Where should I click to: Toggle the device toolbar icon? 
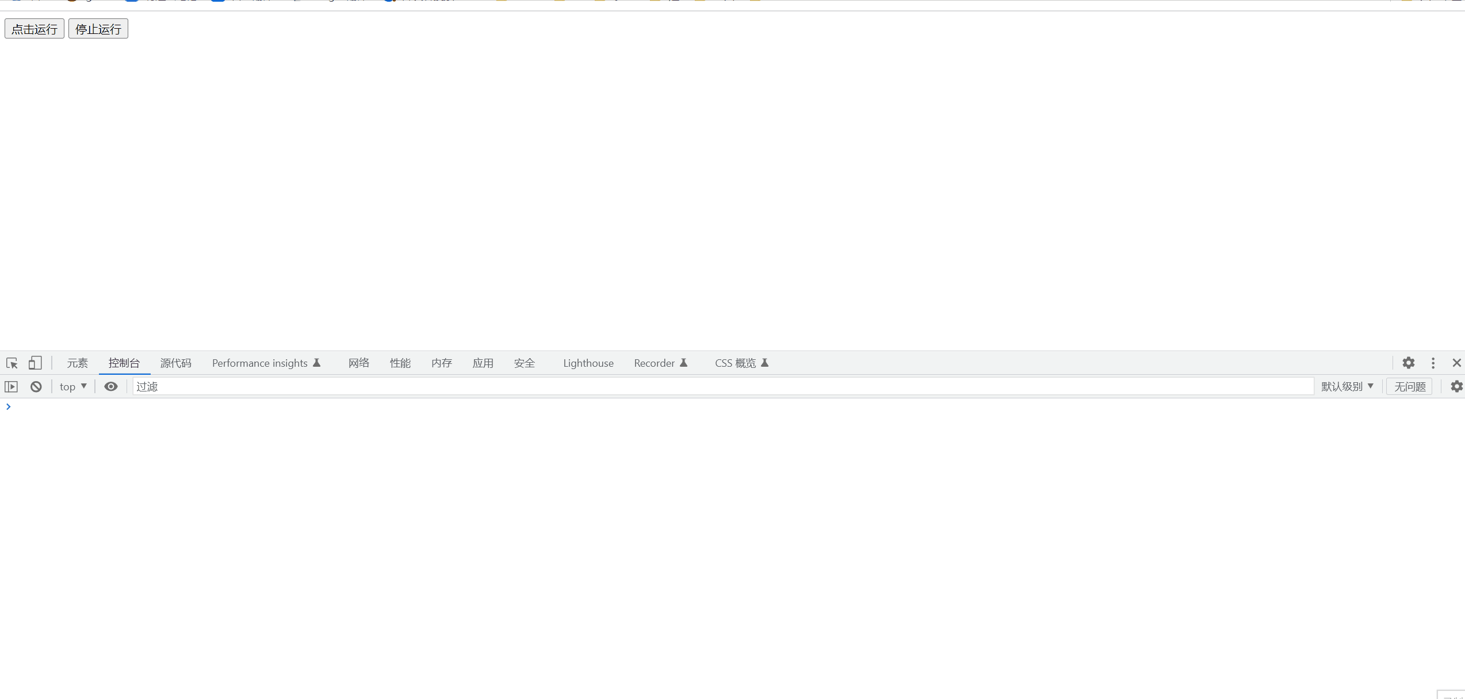[x=35, y=363]
